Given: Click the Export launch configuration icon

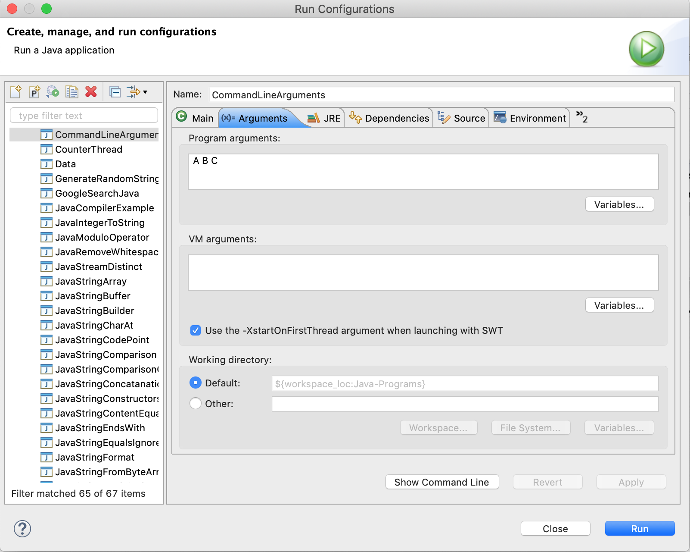Looking at the screenshot, I should 53,91.
